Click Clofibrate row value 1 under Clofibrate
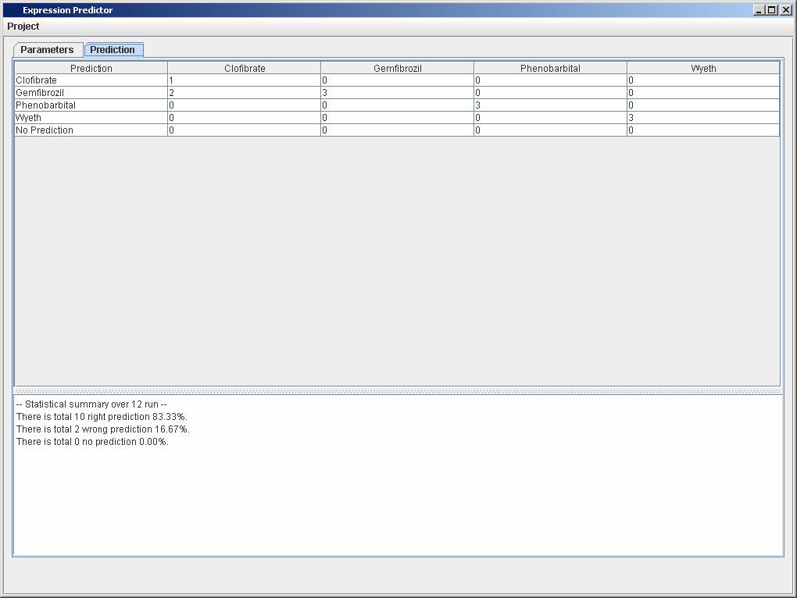 click(245, 80)
